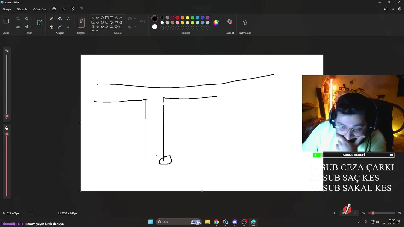404x227 pixels.
Task: Open the zoom percentage dropdown
Action: pyautogui.click(x=354, y=213)
